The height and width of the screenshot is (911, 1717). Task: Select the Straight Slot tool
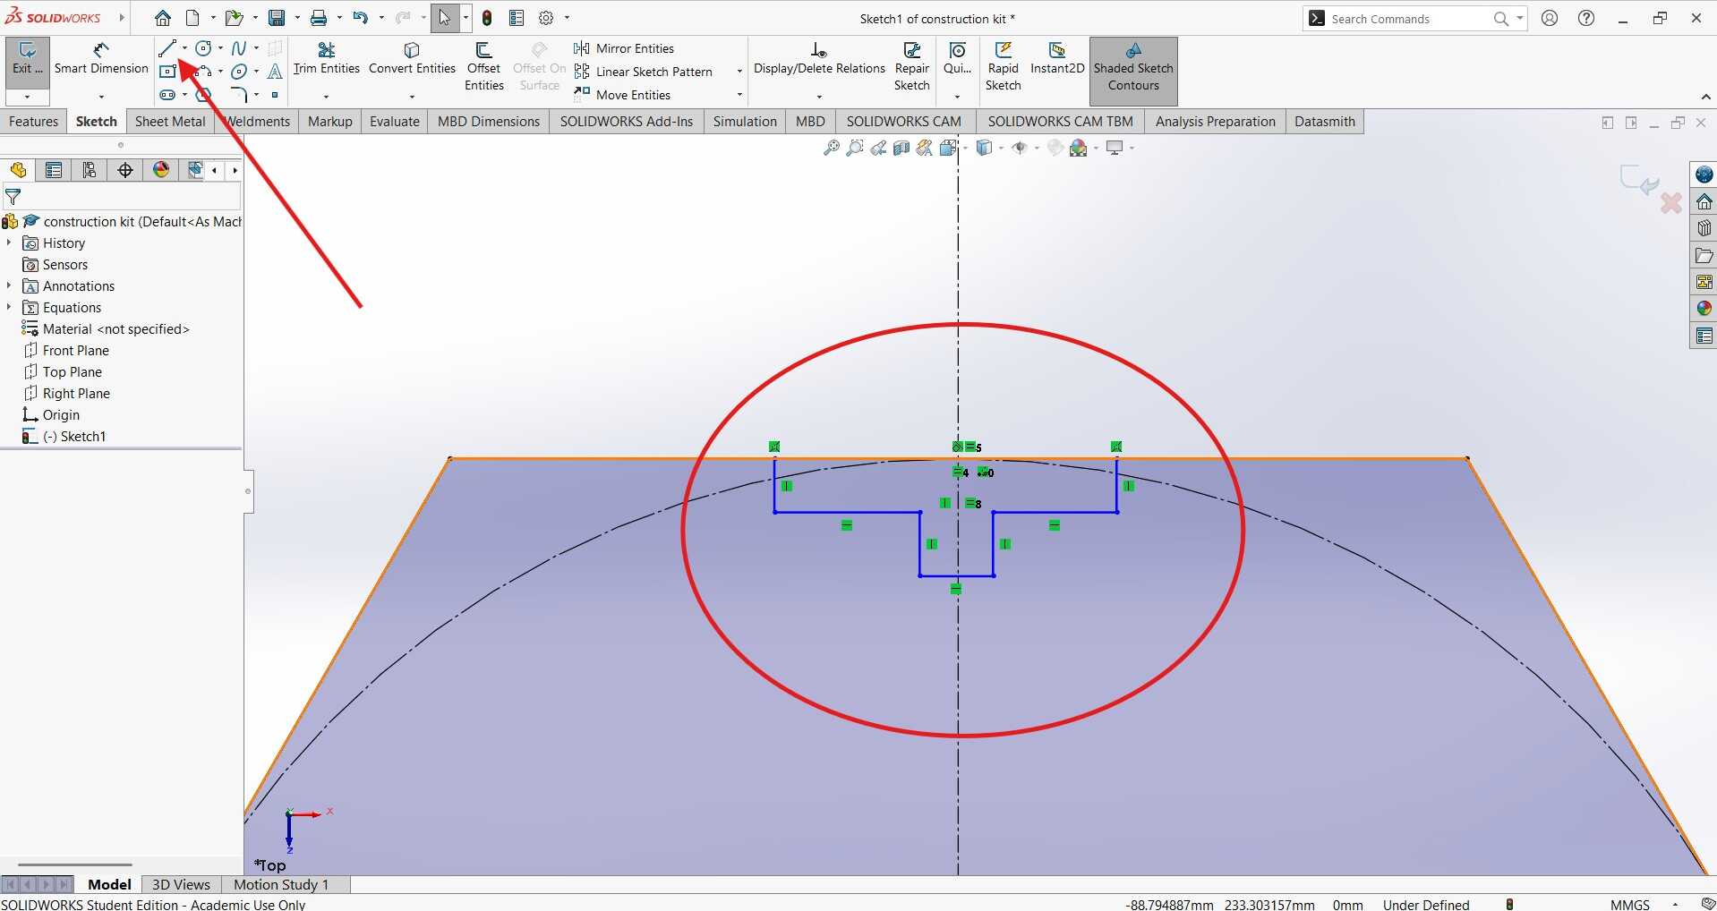point(167,95)
